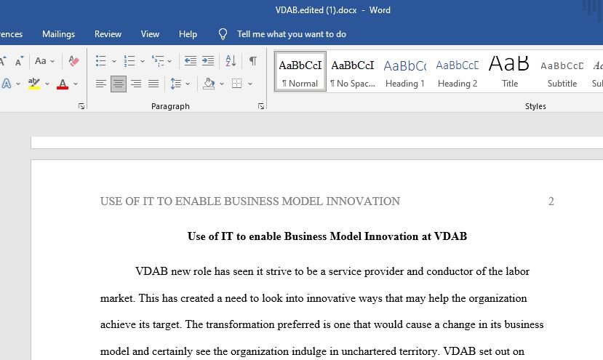
Task: Expand bullet library dropdown
Action: click(x=113, y=61)
